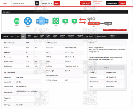Click the RADIUS database icon

(x=17, y=21)
